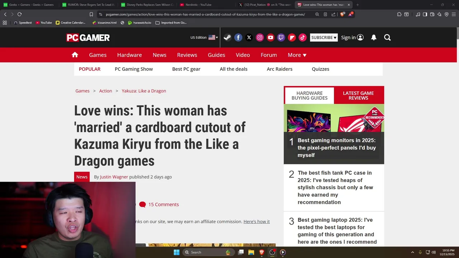Enable reader mode from the address bar
The height and width of the screenshot is (258, 459).
click(x=325, y=14)
